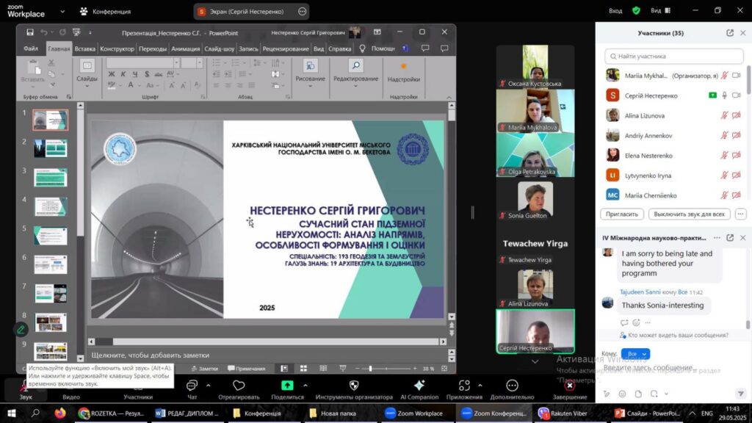Expand share options arrow next to Поделиться
752x423 pixels.
tap(305, 386)
